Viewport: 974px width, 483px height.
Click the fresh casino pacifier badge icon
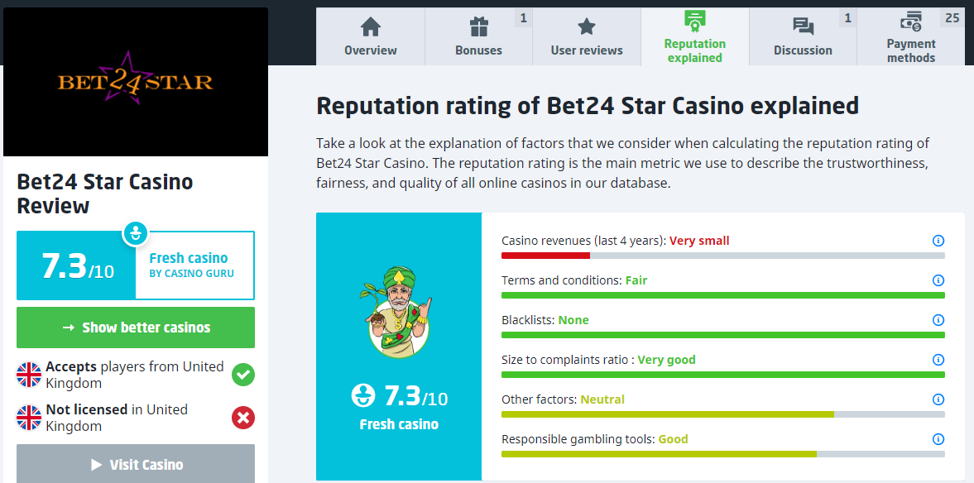pos(136,233)
